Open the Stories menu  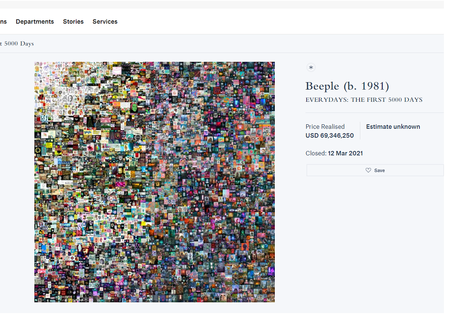pos(73,22)
